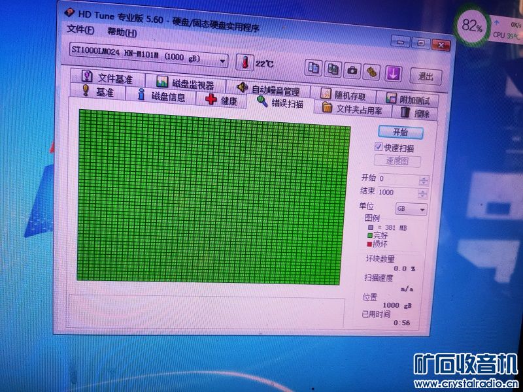Click the copy text to clipboard icon
The height and width of the screenshot is (392, 523).
pos(313,68)
